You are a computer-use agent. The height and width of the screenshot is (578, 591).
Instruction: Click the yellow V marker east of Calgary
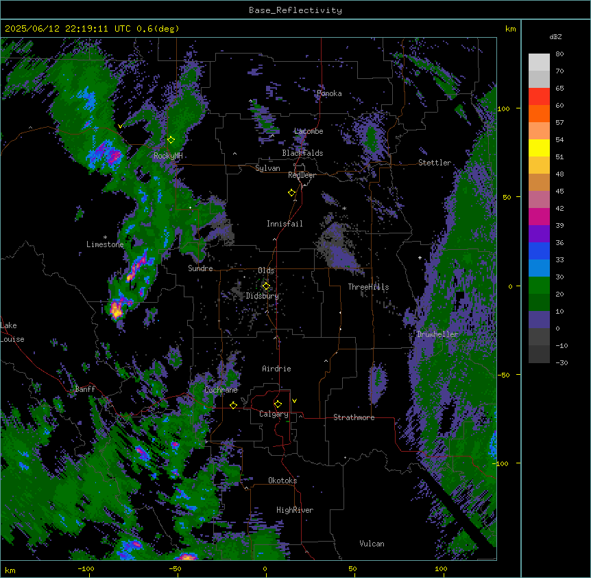click(x=294, y=401)
